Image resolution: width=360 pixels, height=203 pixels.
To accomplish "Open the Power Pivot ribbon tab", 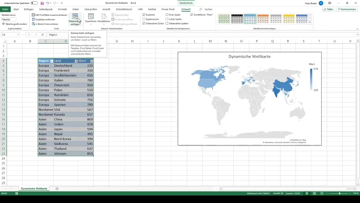I will (168, 9).
